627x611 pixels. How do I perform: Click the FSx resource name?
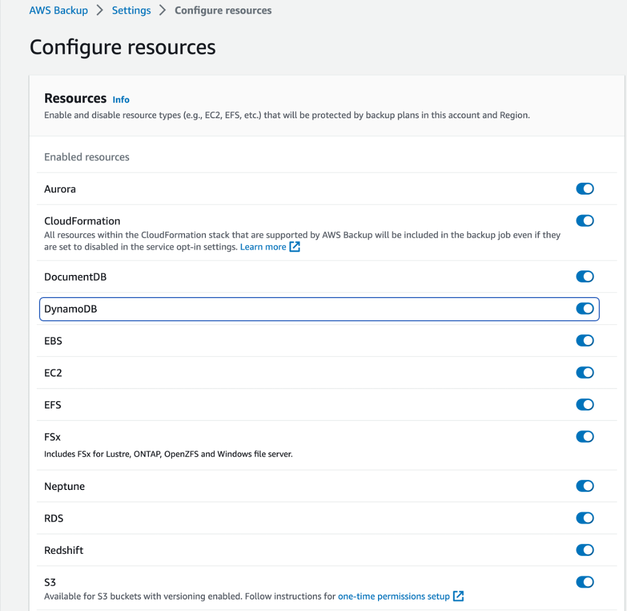[x=53, y=437]
